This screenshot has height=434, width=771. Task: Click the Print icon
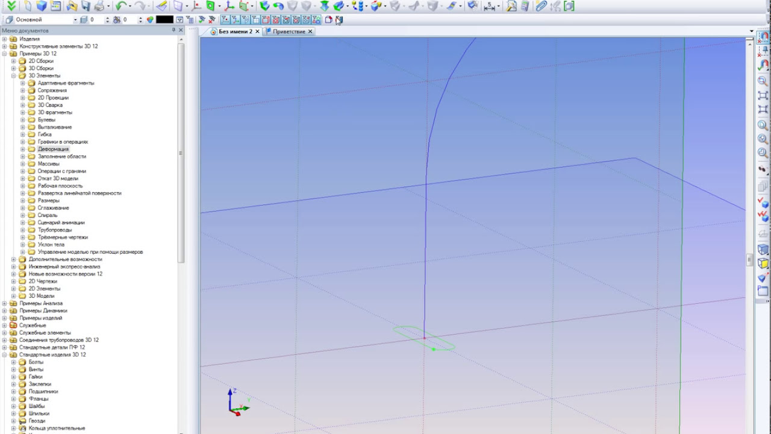coord(99,6)
